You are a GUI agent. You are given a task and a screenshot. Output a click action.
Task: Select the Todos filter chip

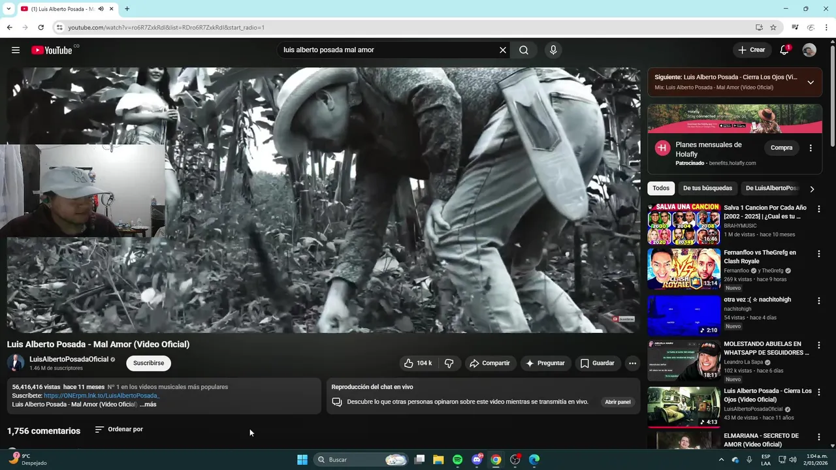click(x=661, y=188)
